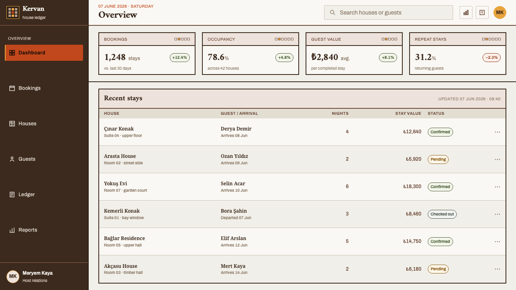Screen dimensions: 516x290
Task: Click the Reports bar chart icon
Action: coord(12,230)
